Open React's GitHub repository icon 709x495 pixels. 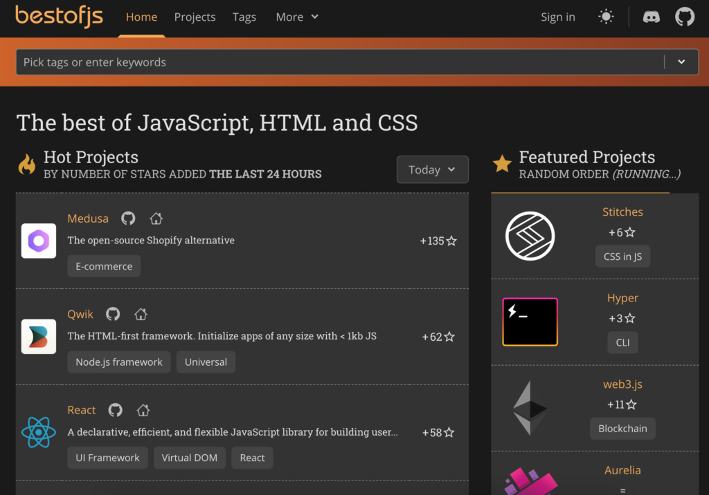[116, 410]
